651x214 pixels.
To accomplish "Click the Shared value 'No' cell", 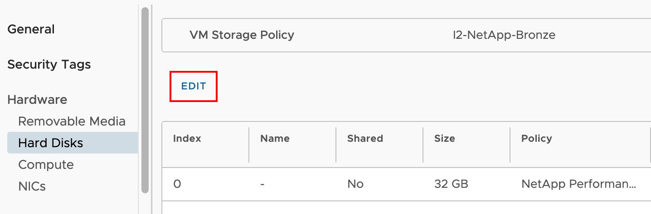I will pyautogui.click(x=355, y=184).
